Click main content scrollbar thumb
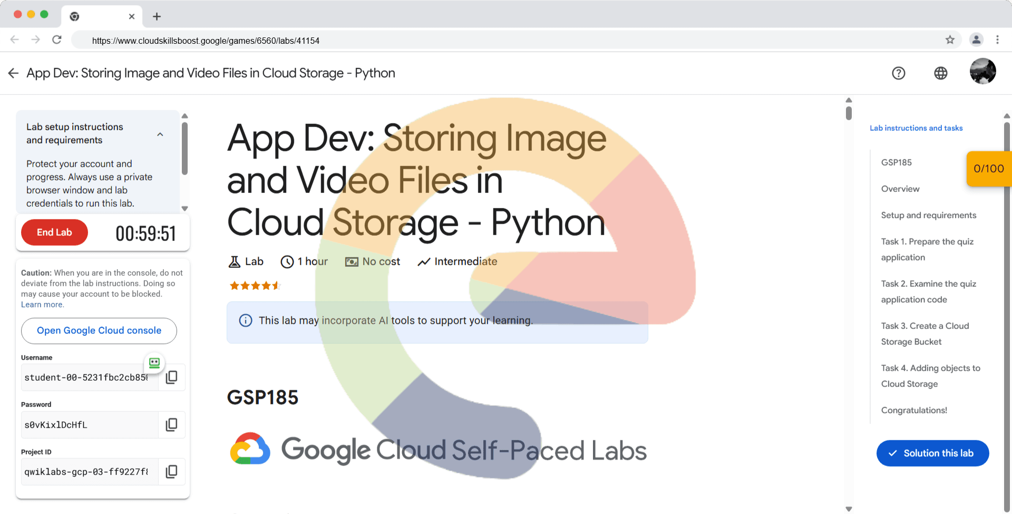Image resolution: width=1012 pixels, height=514 pixels. tap(849, 113)
